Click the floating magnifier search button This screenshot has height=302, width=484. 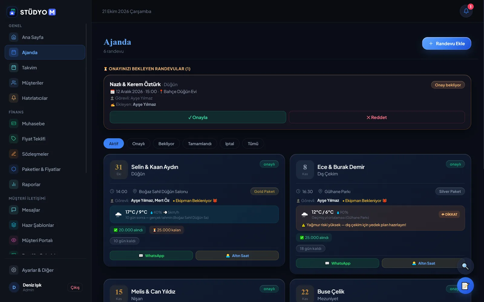coord(465,266)
